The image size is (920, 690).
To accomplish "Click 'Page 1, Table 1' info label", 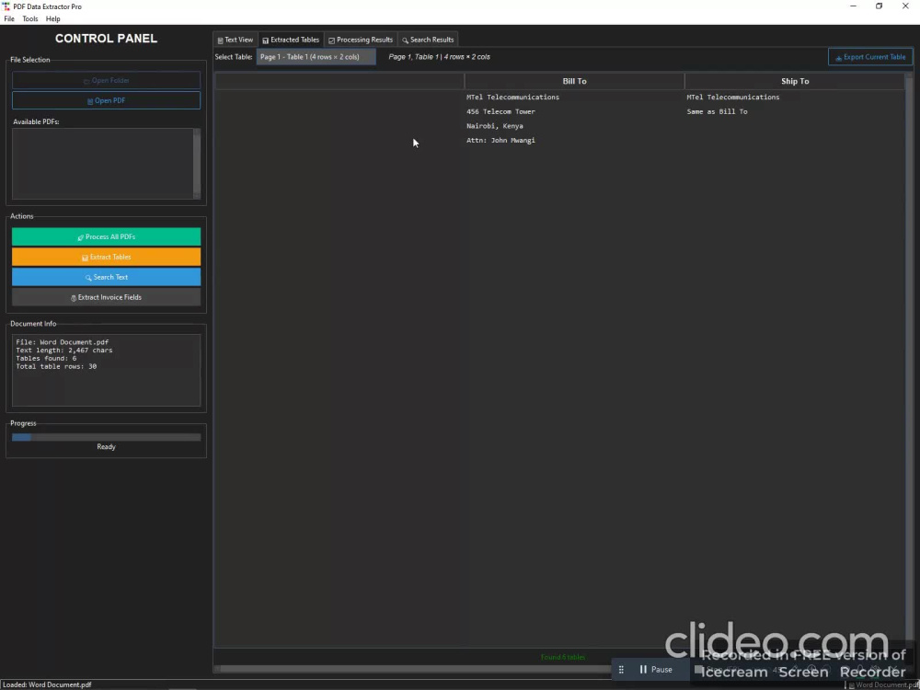I will click(x=439, y=57).
